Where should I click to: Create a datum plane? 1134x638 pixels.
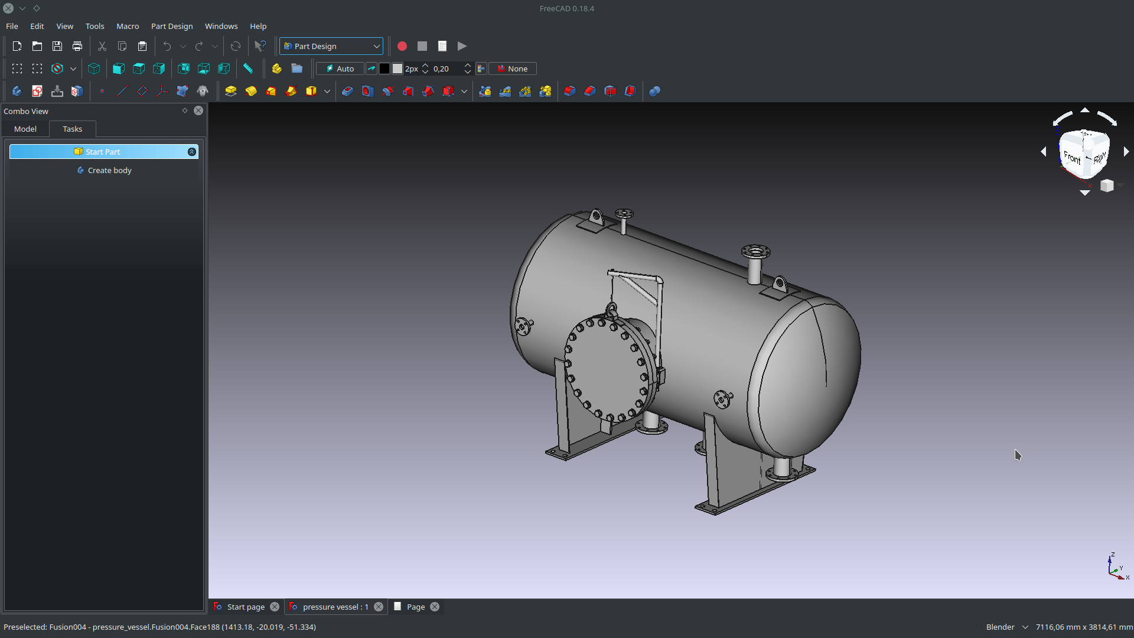pos(142,91)
